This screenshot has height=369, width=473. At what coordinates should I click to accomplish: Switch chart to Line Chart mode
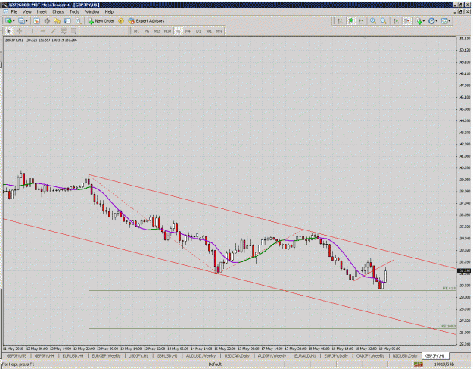point(361,21)
